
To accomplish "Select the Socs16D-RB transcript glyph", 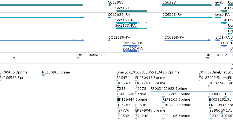I will [x=131, y=23].
